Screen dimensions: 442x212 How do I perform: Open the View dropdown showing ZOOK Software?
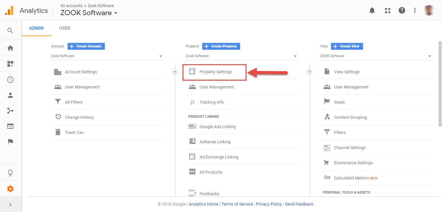coord(376,56)
